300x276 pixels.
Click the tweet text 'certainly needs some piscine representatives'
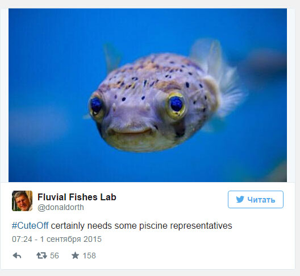(x=141, y=225)
